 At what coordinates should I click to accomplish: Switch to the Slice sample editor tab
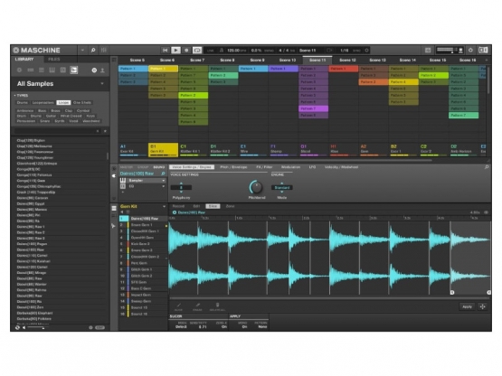tap(213, 206)
